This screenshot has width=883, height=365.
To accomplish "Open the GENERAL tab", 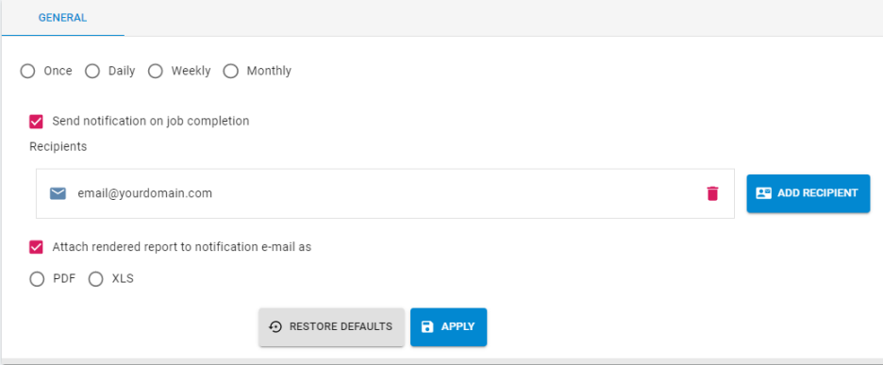I will click(62, 18).
